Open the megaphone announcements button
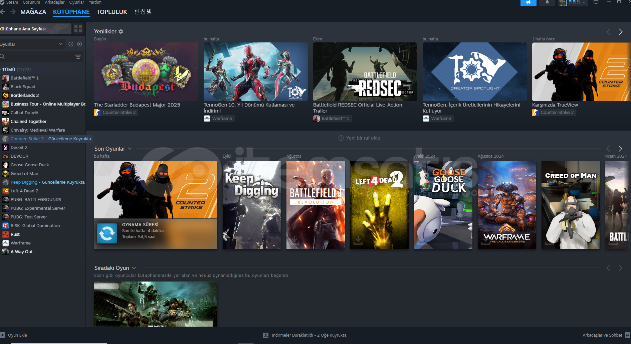Screen dimensions: 631x344 coord(529,3)
